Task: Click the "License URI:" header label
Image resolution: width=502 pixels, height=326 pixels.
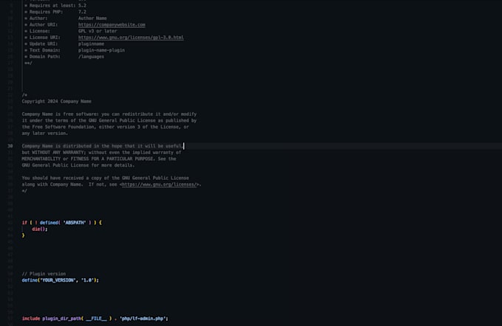Action: [45, 38]
